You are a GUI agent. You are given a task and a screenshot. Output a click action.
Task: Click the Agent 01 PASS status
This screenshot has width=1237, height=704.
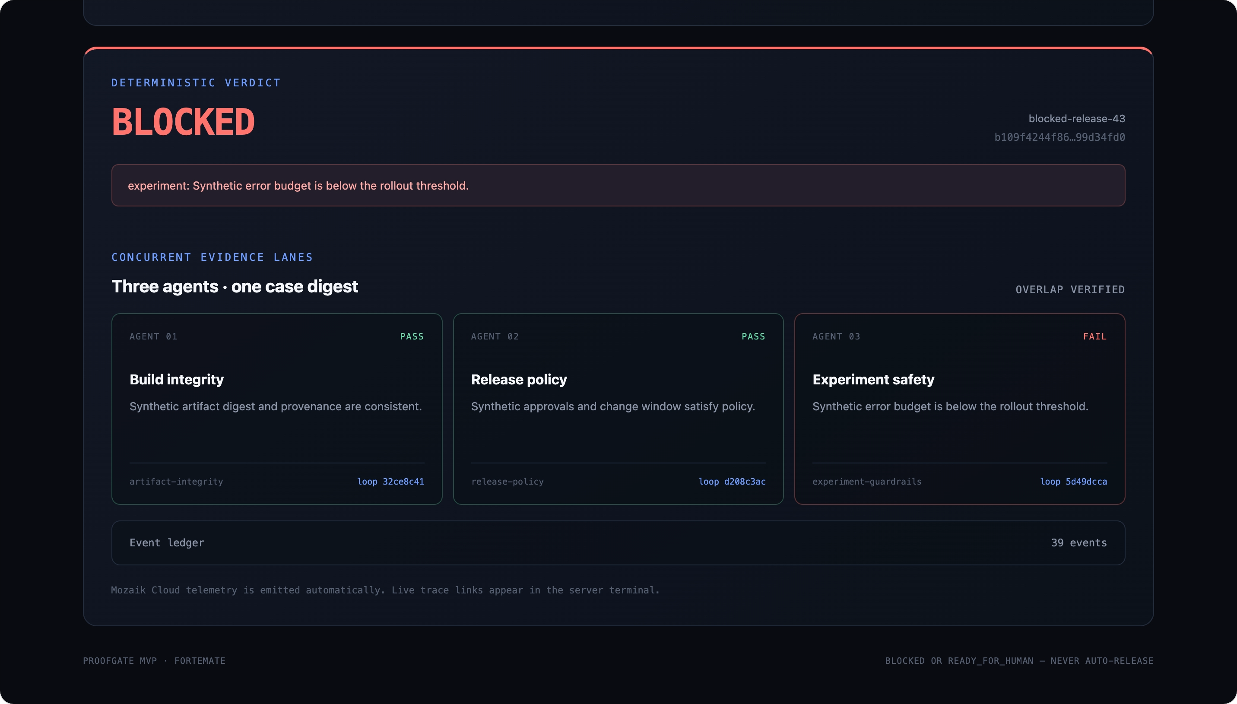412,336
